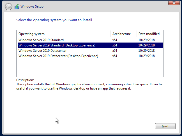Click the divider between Architecture and Date modified
The width and height of the screenshot is (182, 136).
click(137, 34)
